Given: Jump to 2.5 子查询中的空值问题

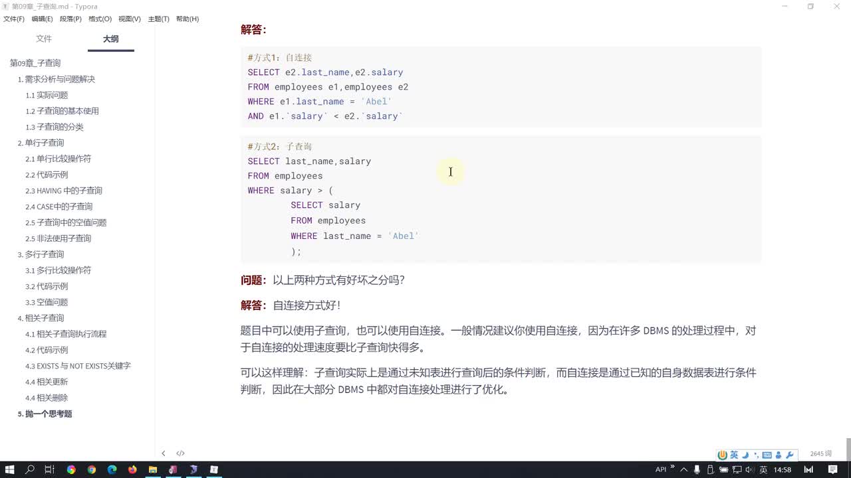Looking at the screenshot, I should click(x=66, y=222).
